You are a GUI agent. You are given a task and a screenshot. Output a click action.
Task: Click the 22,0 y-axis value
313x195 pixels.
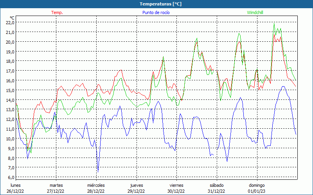coord(11,23)
